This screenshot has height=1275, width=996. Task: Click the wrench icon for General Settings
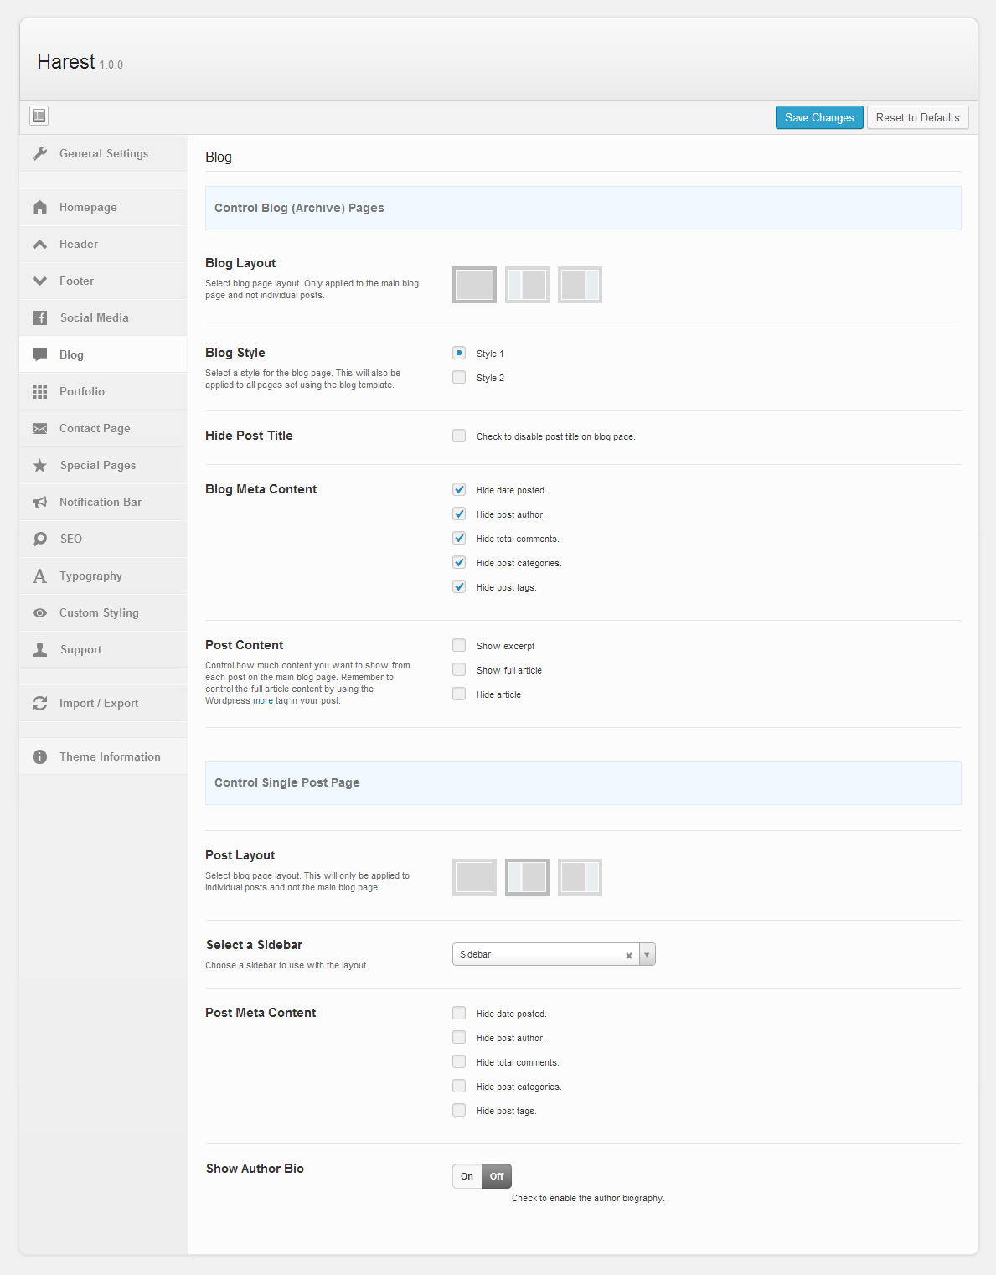(39, 153)
